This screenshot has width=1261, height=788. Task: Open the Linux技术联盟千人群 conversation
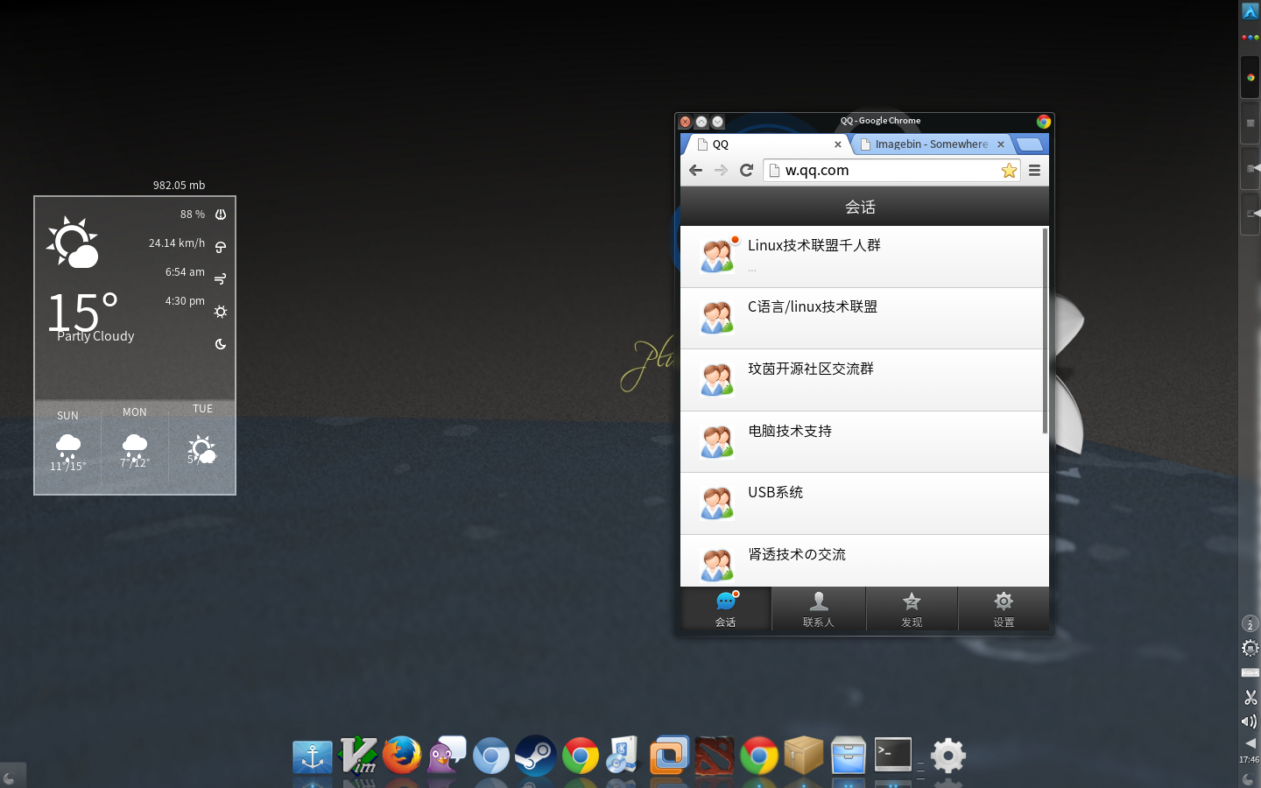[863, 257]
